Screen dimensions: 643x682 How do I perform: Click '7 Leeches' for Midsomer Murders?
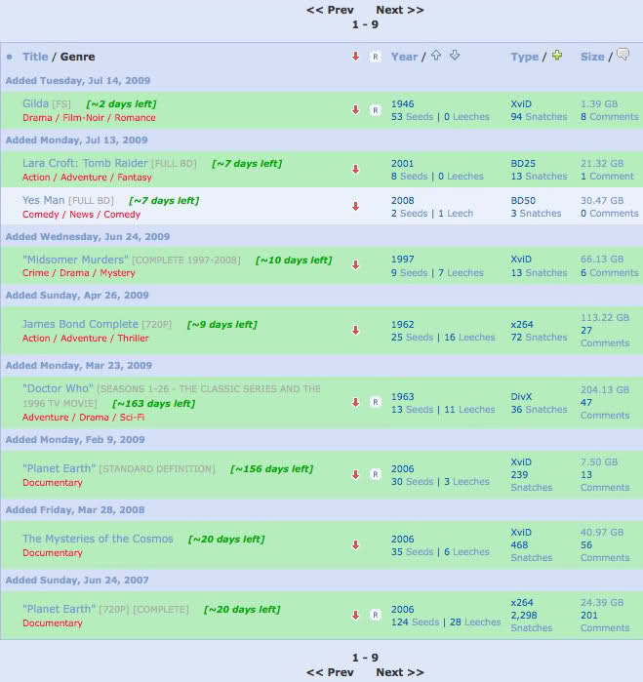coord(461,273)
